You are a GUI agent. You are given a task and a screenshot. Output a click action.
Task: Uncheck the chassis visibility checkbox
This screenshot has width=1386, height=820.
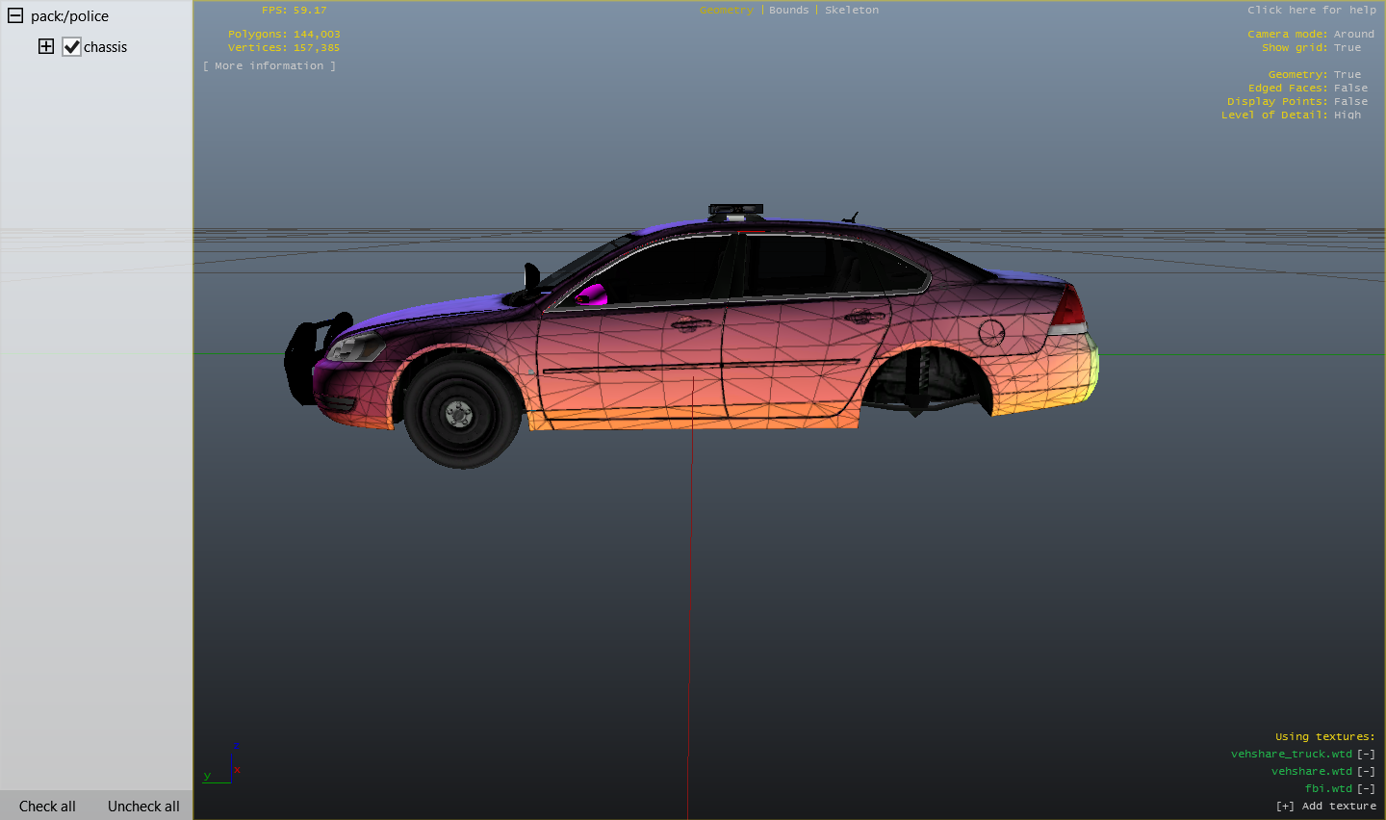71,46
